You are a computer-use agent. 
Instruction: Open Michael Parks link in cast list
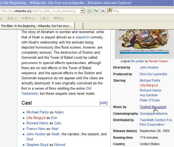coord(37,112)
